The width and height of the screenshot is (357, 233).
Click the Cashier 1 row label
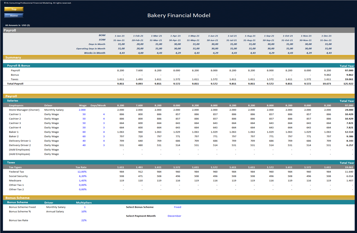tap(15, 114)
